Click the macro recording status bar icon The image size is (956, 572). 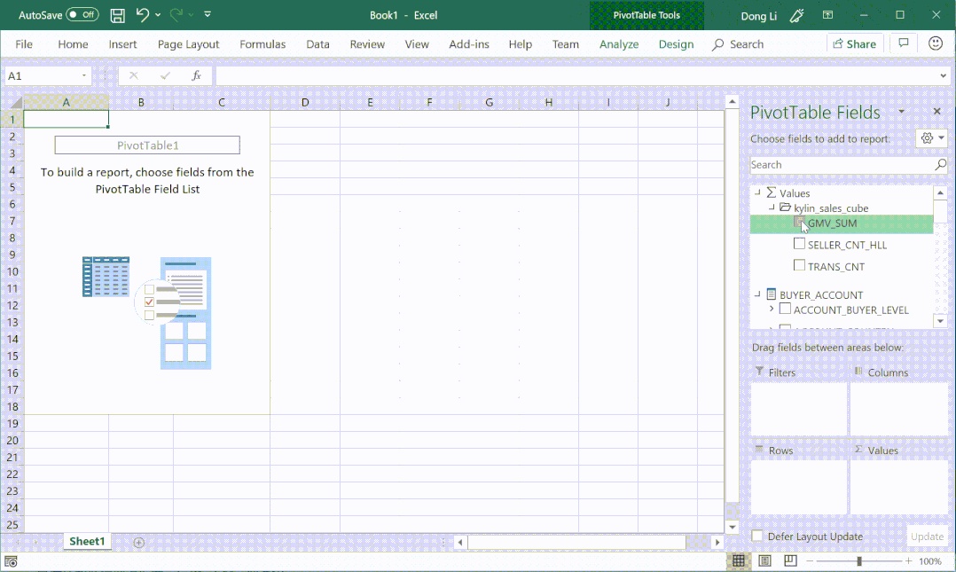(x=11, y=561)
